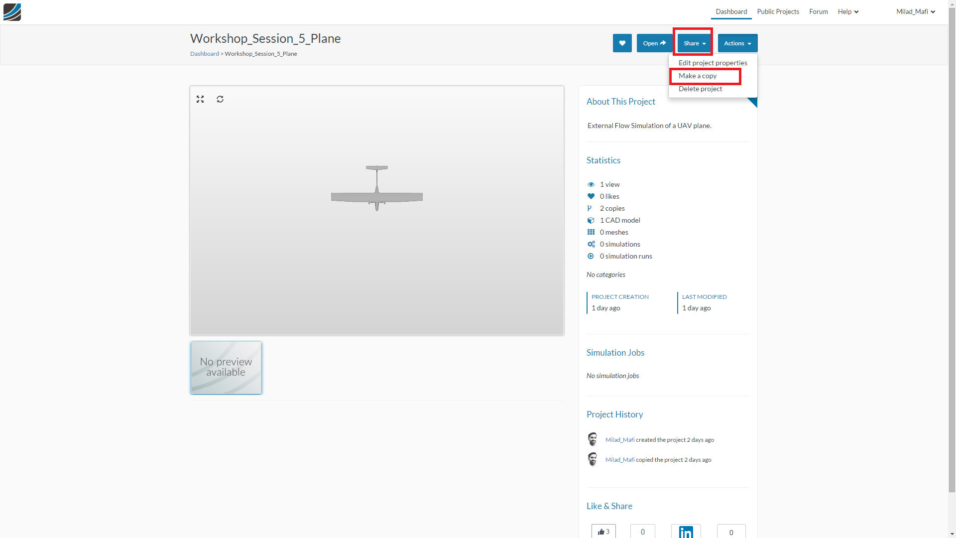Open the Share dropdown
This screenshot has width=956, height=538.
click(x=694, y=43)
